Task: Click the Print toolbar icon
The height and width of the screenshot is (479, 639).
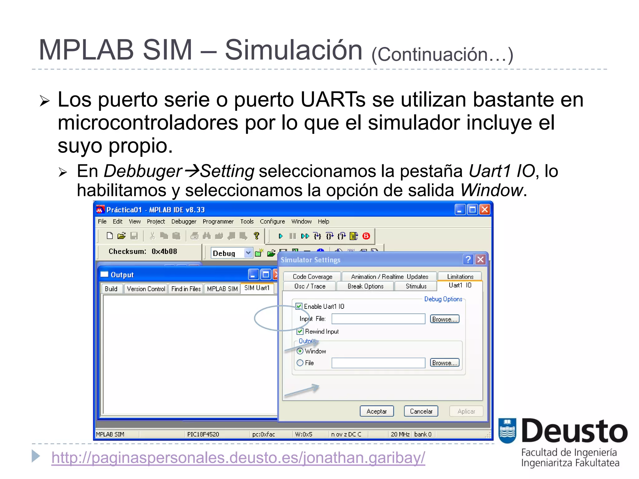Action: click(x=194, y=236)
